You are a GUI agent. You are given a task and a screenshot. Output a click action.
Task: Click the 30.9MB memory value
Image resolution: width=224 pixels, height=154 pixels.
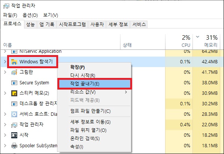210,93
